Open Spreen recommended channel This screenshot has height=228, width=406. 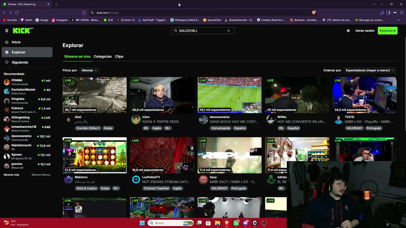[27, 156]
